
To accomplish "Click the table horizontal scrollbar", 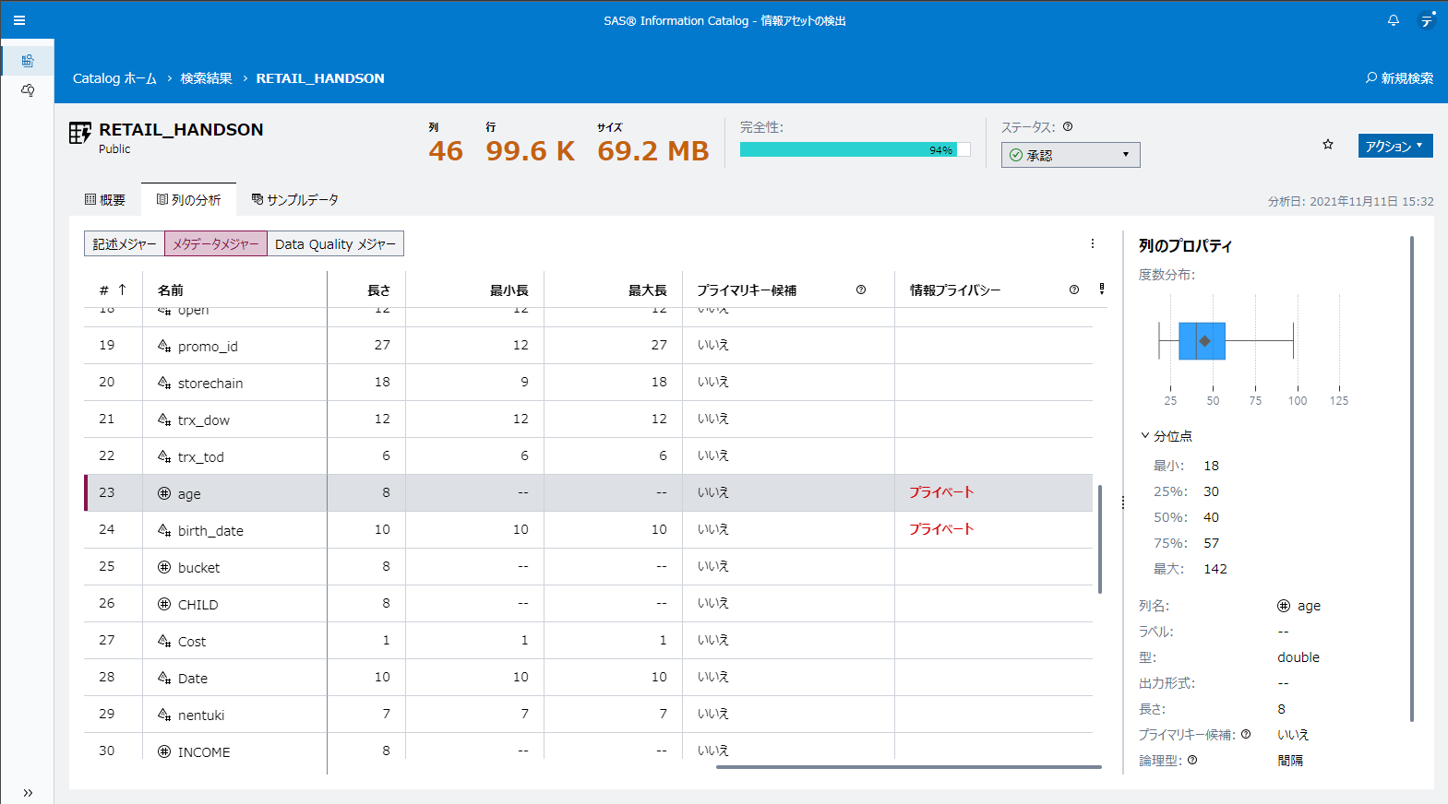I will (909, 766).
